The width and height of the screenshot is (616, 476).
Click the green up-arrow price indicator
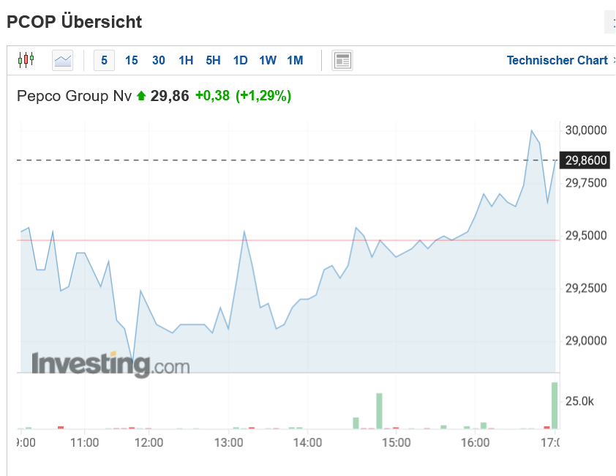[141, 96]
